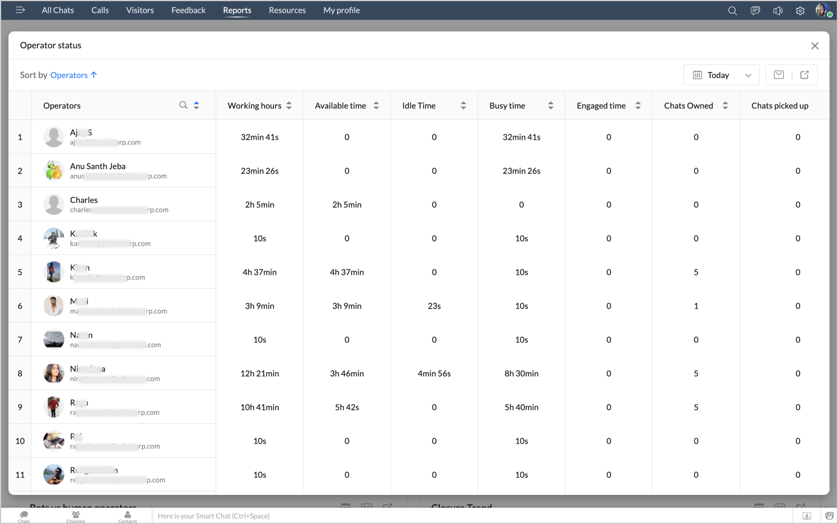Click the search icon in the top bar

(x=732, y=10)
